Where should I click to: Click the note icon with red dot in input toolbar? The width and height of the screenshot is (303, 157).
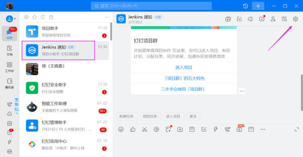pos(169,129)
